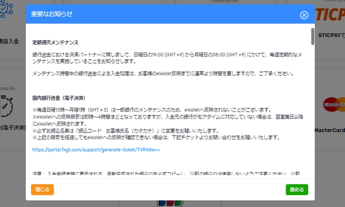
Task: Select the MasterCardで入金 payment method
Action: pyautogui.click(x=331, y=130)
